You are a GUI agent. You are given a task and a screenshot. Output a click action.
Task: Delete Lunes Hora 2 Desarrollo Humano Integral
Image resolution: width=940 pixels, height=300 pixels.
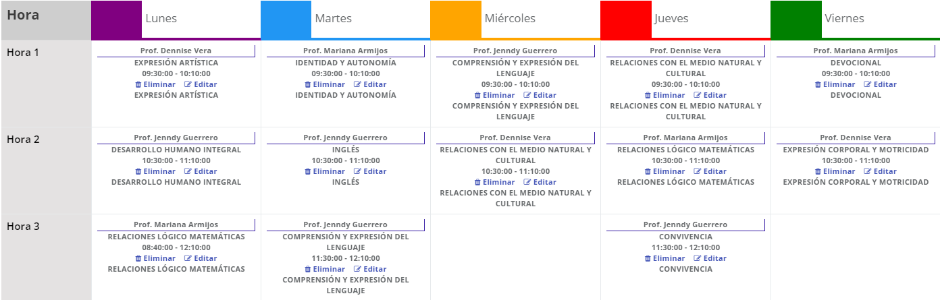(x=155, y=171)
